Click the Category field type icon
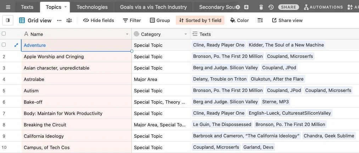 [136, 34]
